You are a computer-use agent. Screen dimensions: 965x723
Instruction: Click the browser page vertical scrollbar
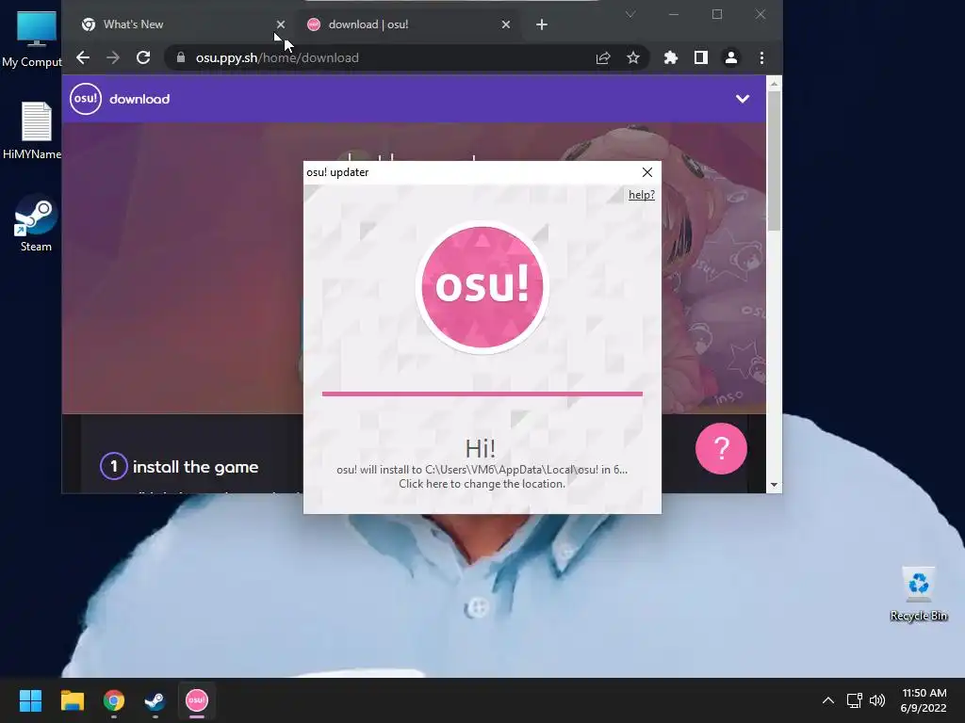coord(775,162)
